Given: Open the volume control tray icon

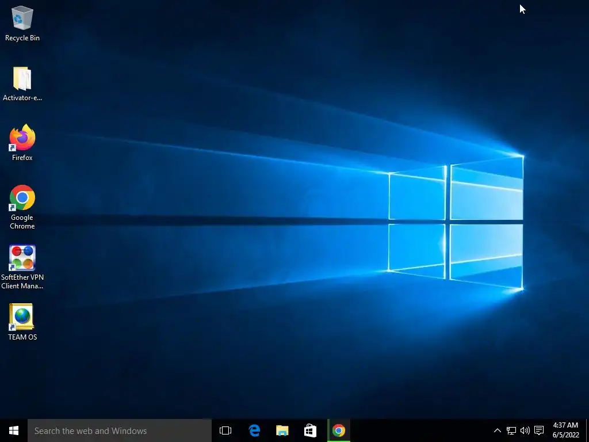Looking at the screenshot, I should tap(525, 430).
